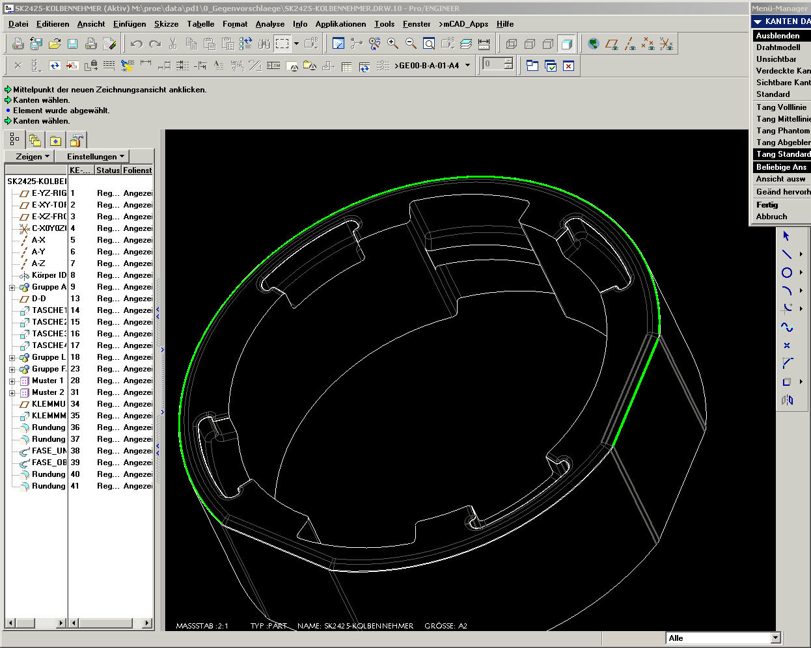This screenshot has height=648, width=811.
Task: Copy with the copy icon
Action: 191,44
